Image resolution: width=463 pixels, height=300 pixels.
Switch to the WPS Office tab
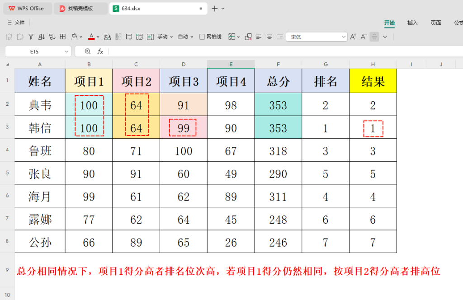coord(28,9)
